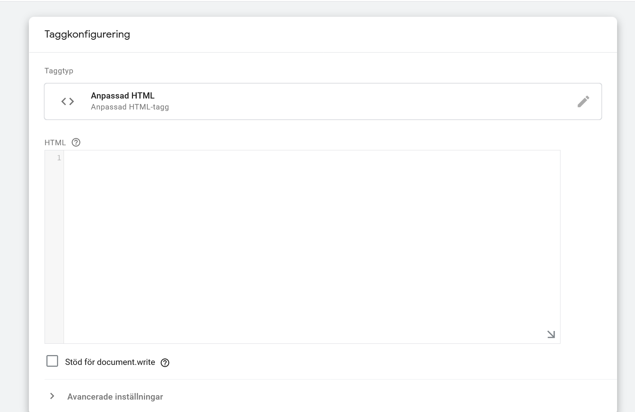
Task: Select the edit pencil on the Taggtyp card
Action: (x=584, y=101)
